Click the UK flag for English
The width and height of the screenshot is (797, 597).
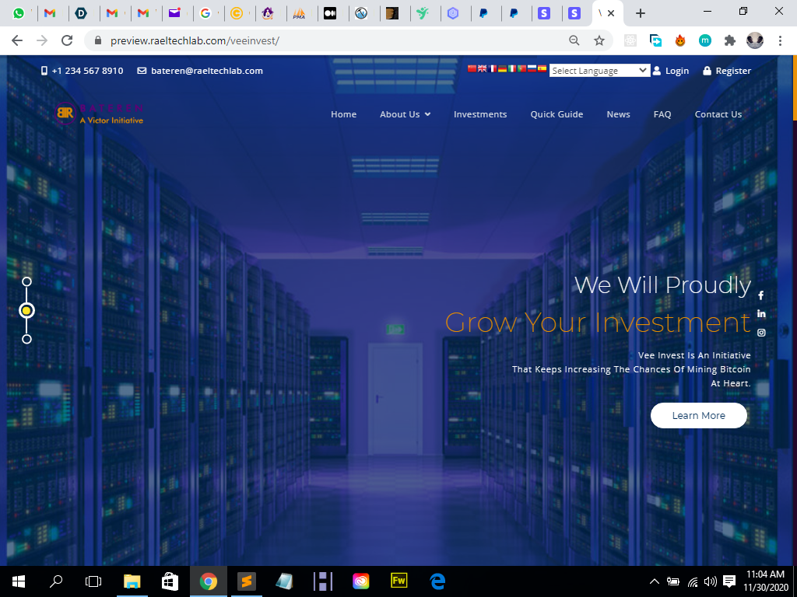click(x=482, y=68)
